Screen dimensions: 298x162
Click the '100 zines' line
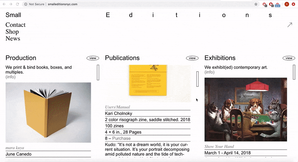(114, 126)
